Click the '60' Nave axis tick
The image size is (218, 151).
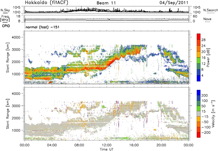tap(195, 16)
